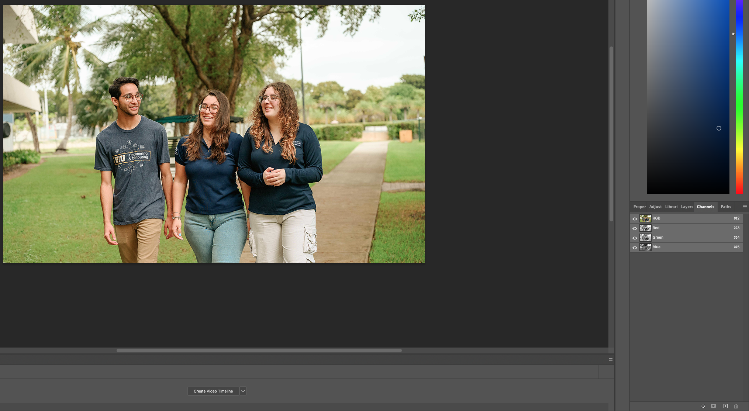Click the RGB channel thumbnail

pyautogui.click(x=646, y=218)
